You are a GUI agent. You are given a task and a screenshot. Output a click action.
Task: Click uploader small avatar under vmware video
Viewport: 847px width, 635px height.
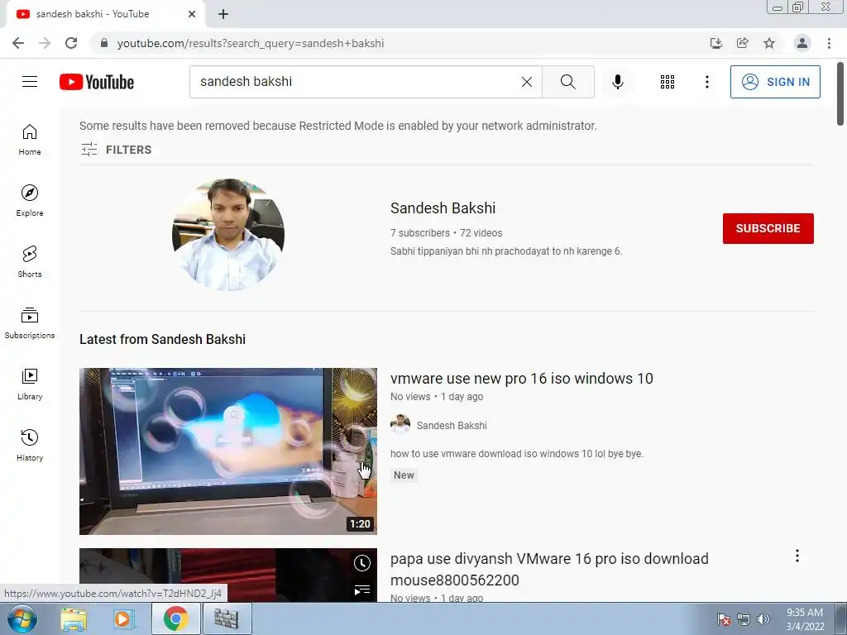[x=400, y=425]
